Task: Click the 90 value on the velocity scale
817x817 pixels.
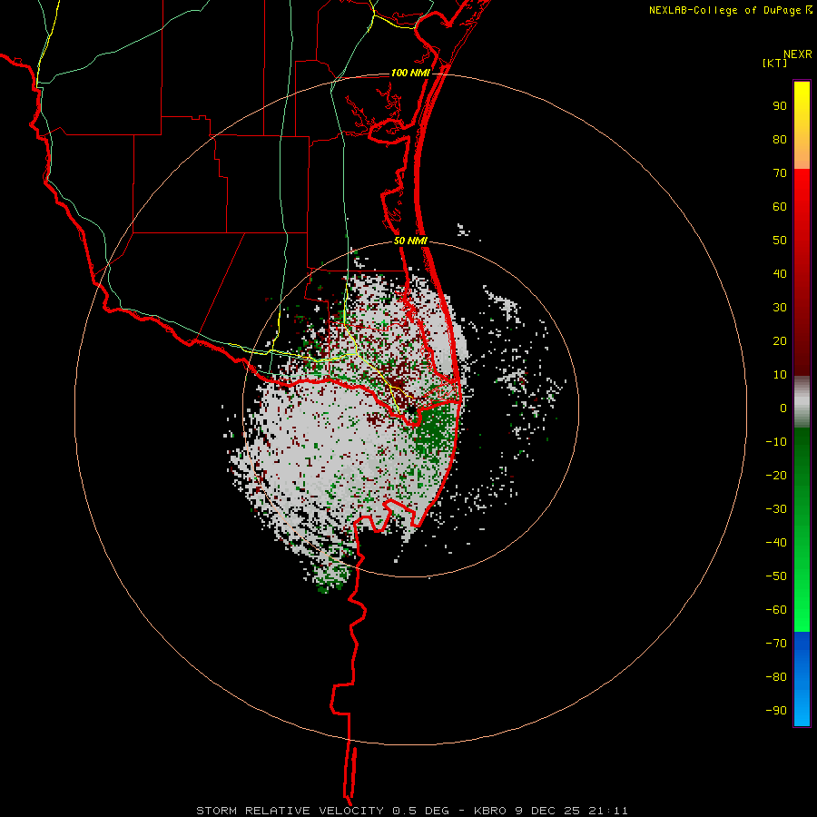Action: tap(780, 106)
